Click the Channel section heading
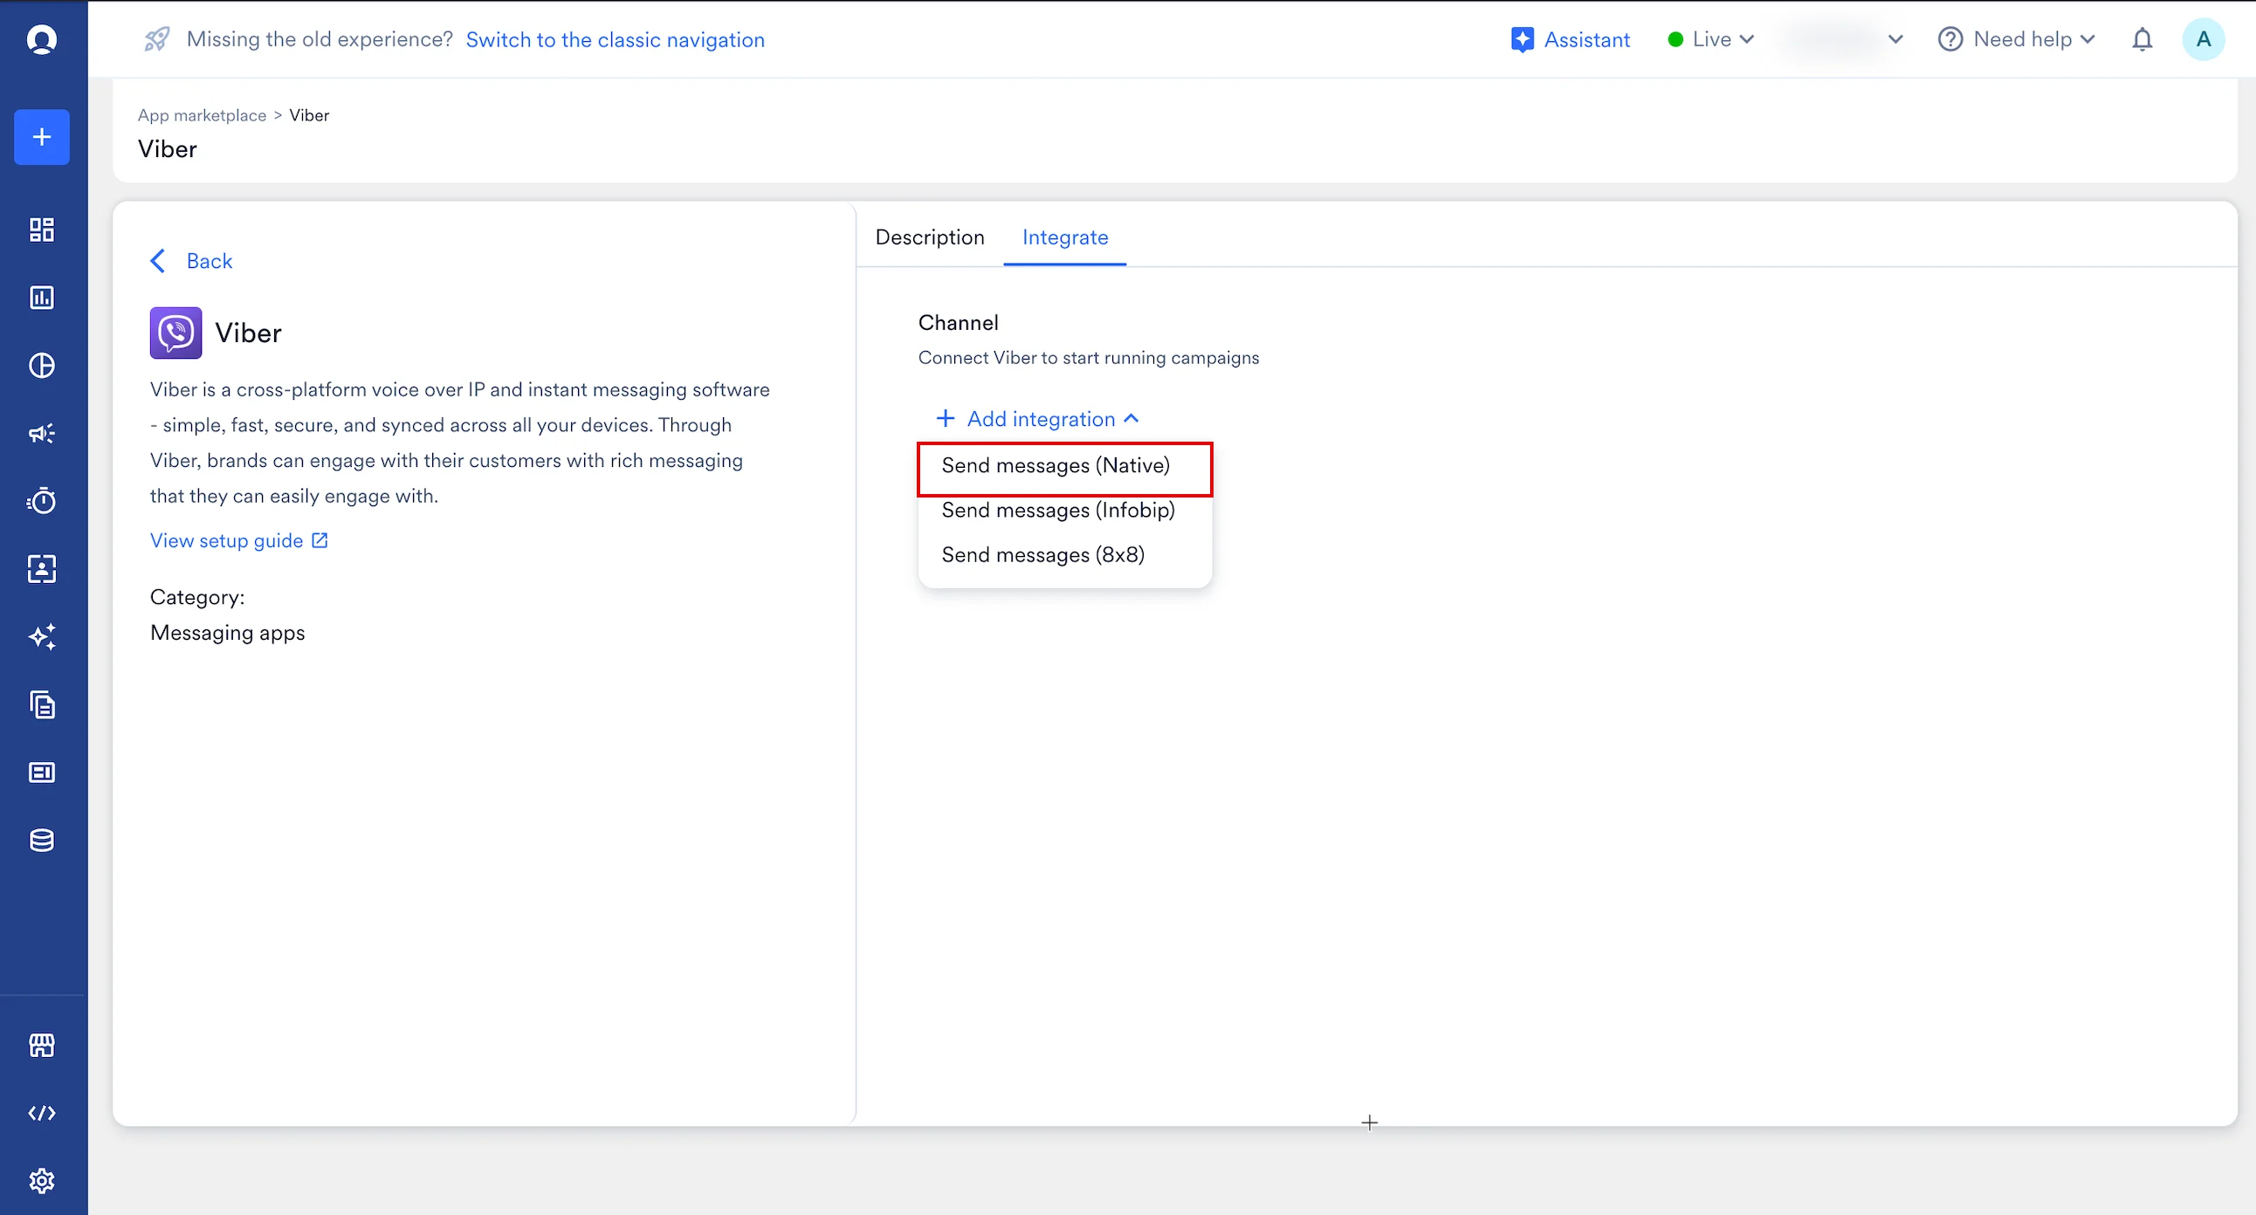This screenshot has width=2256, height=1215. click(x=958, y=323)
